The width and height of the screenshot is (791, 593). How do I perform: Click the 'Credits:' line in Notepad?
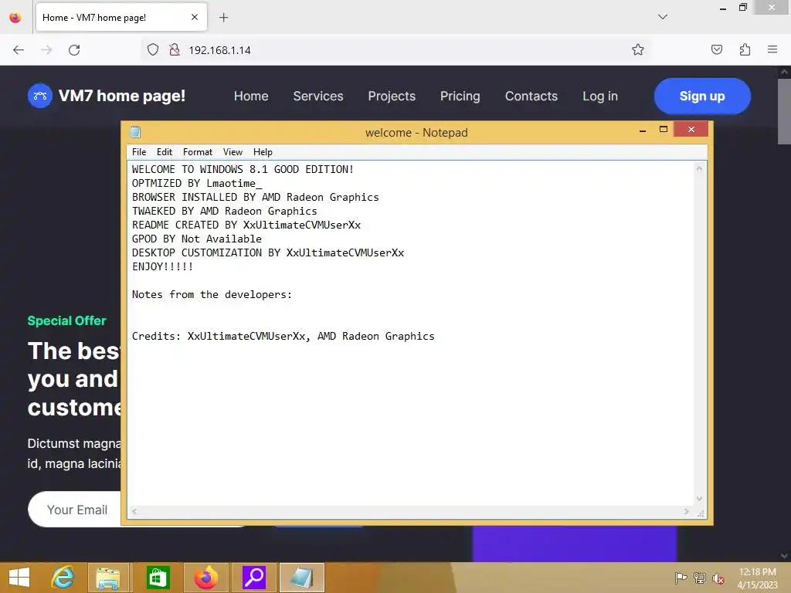pos(283,336)
